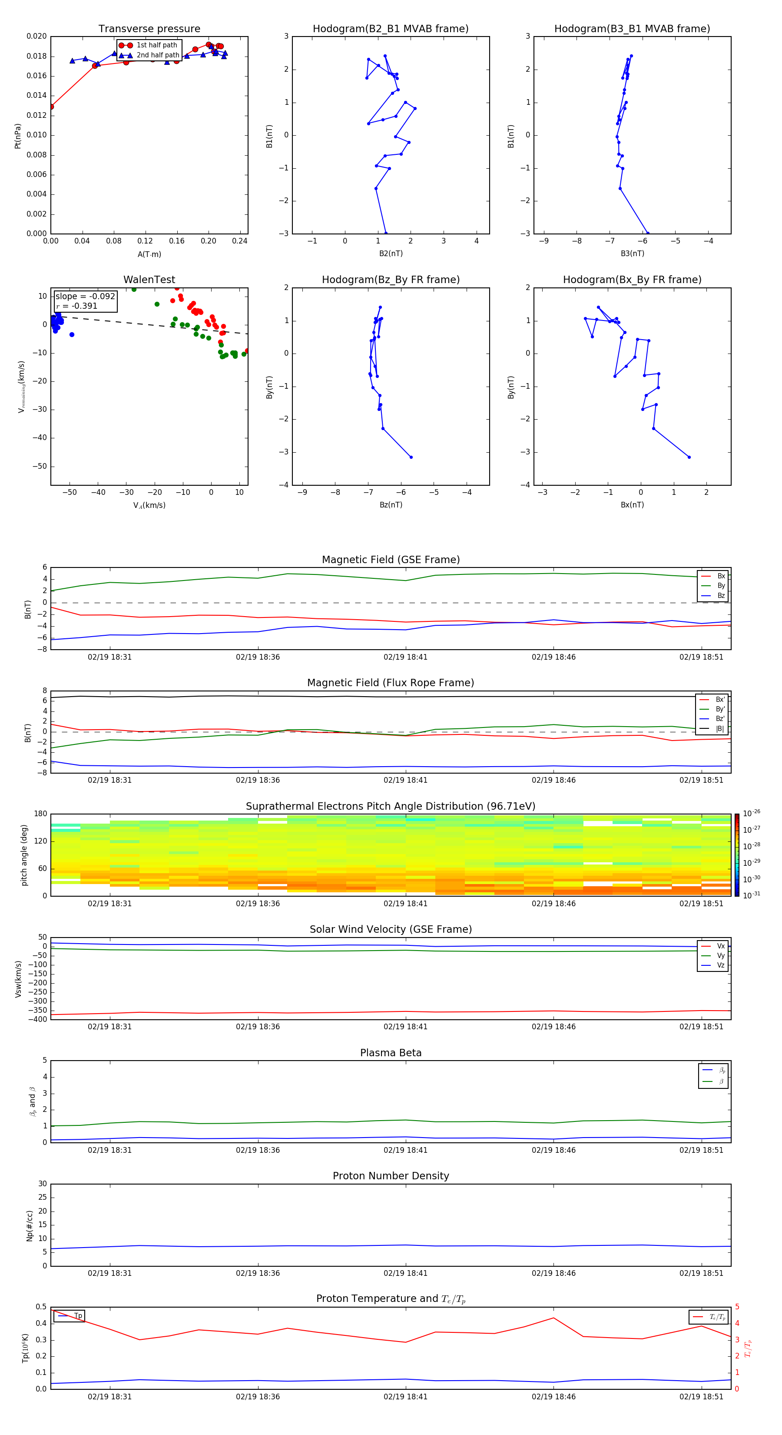
Task: Select the Tp legend entry
Action: (70, 1316)
